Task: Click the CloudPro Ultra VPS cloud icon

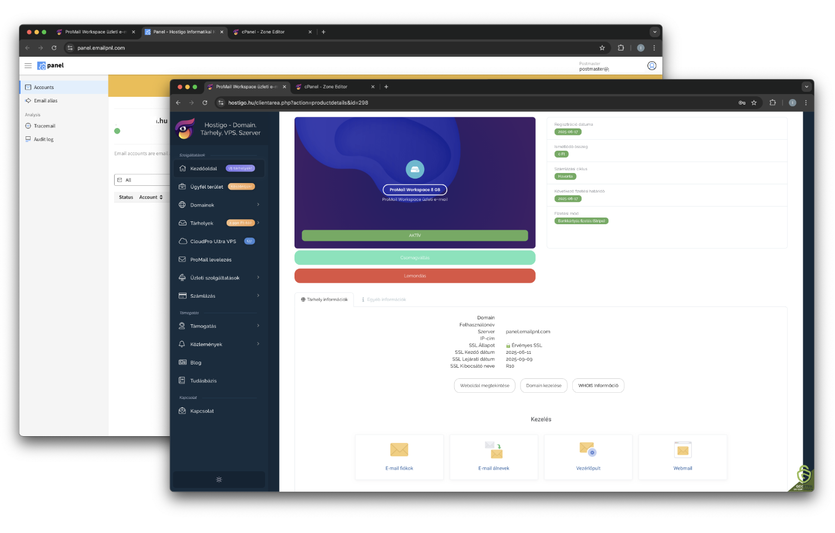Action: (182, 241)
